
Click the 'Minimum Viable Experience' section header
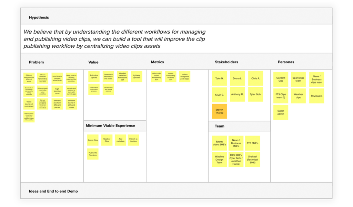[x=110, y=126]
